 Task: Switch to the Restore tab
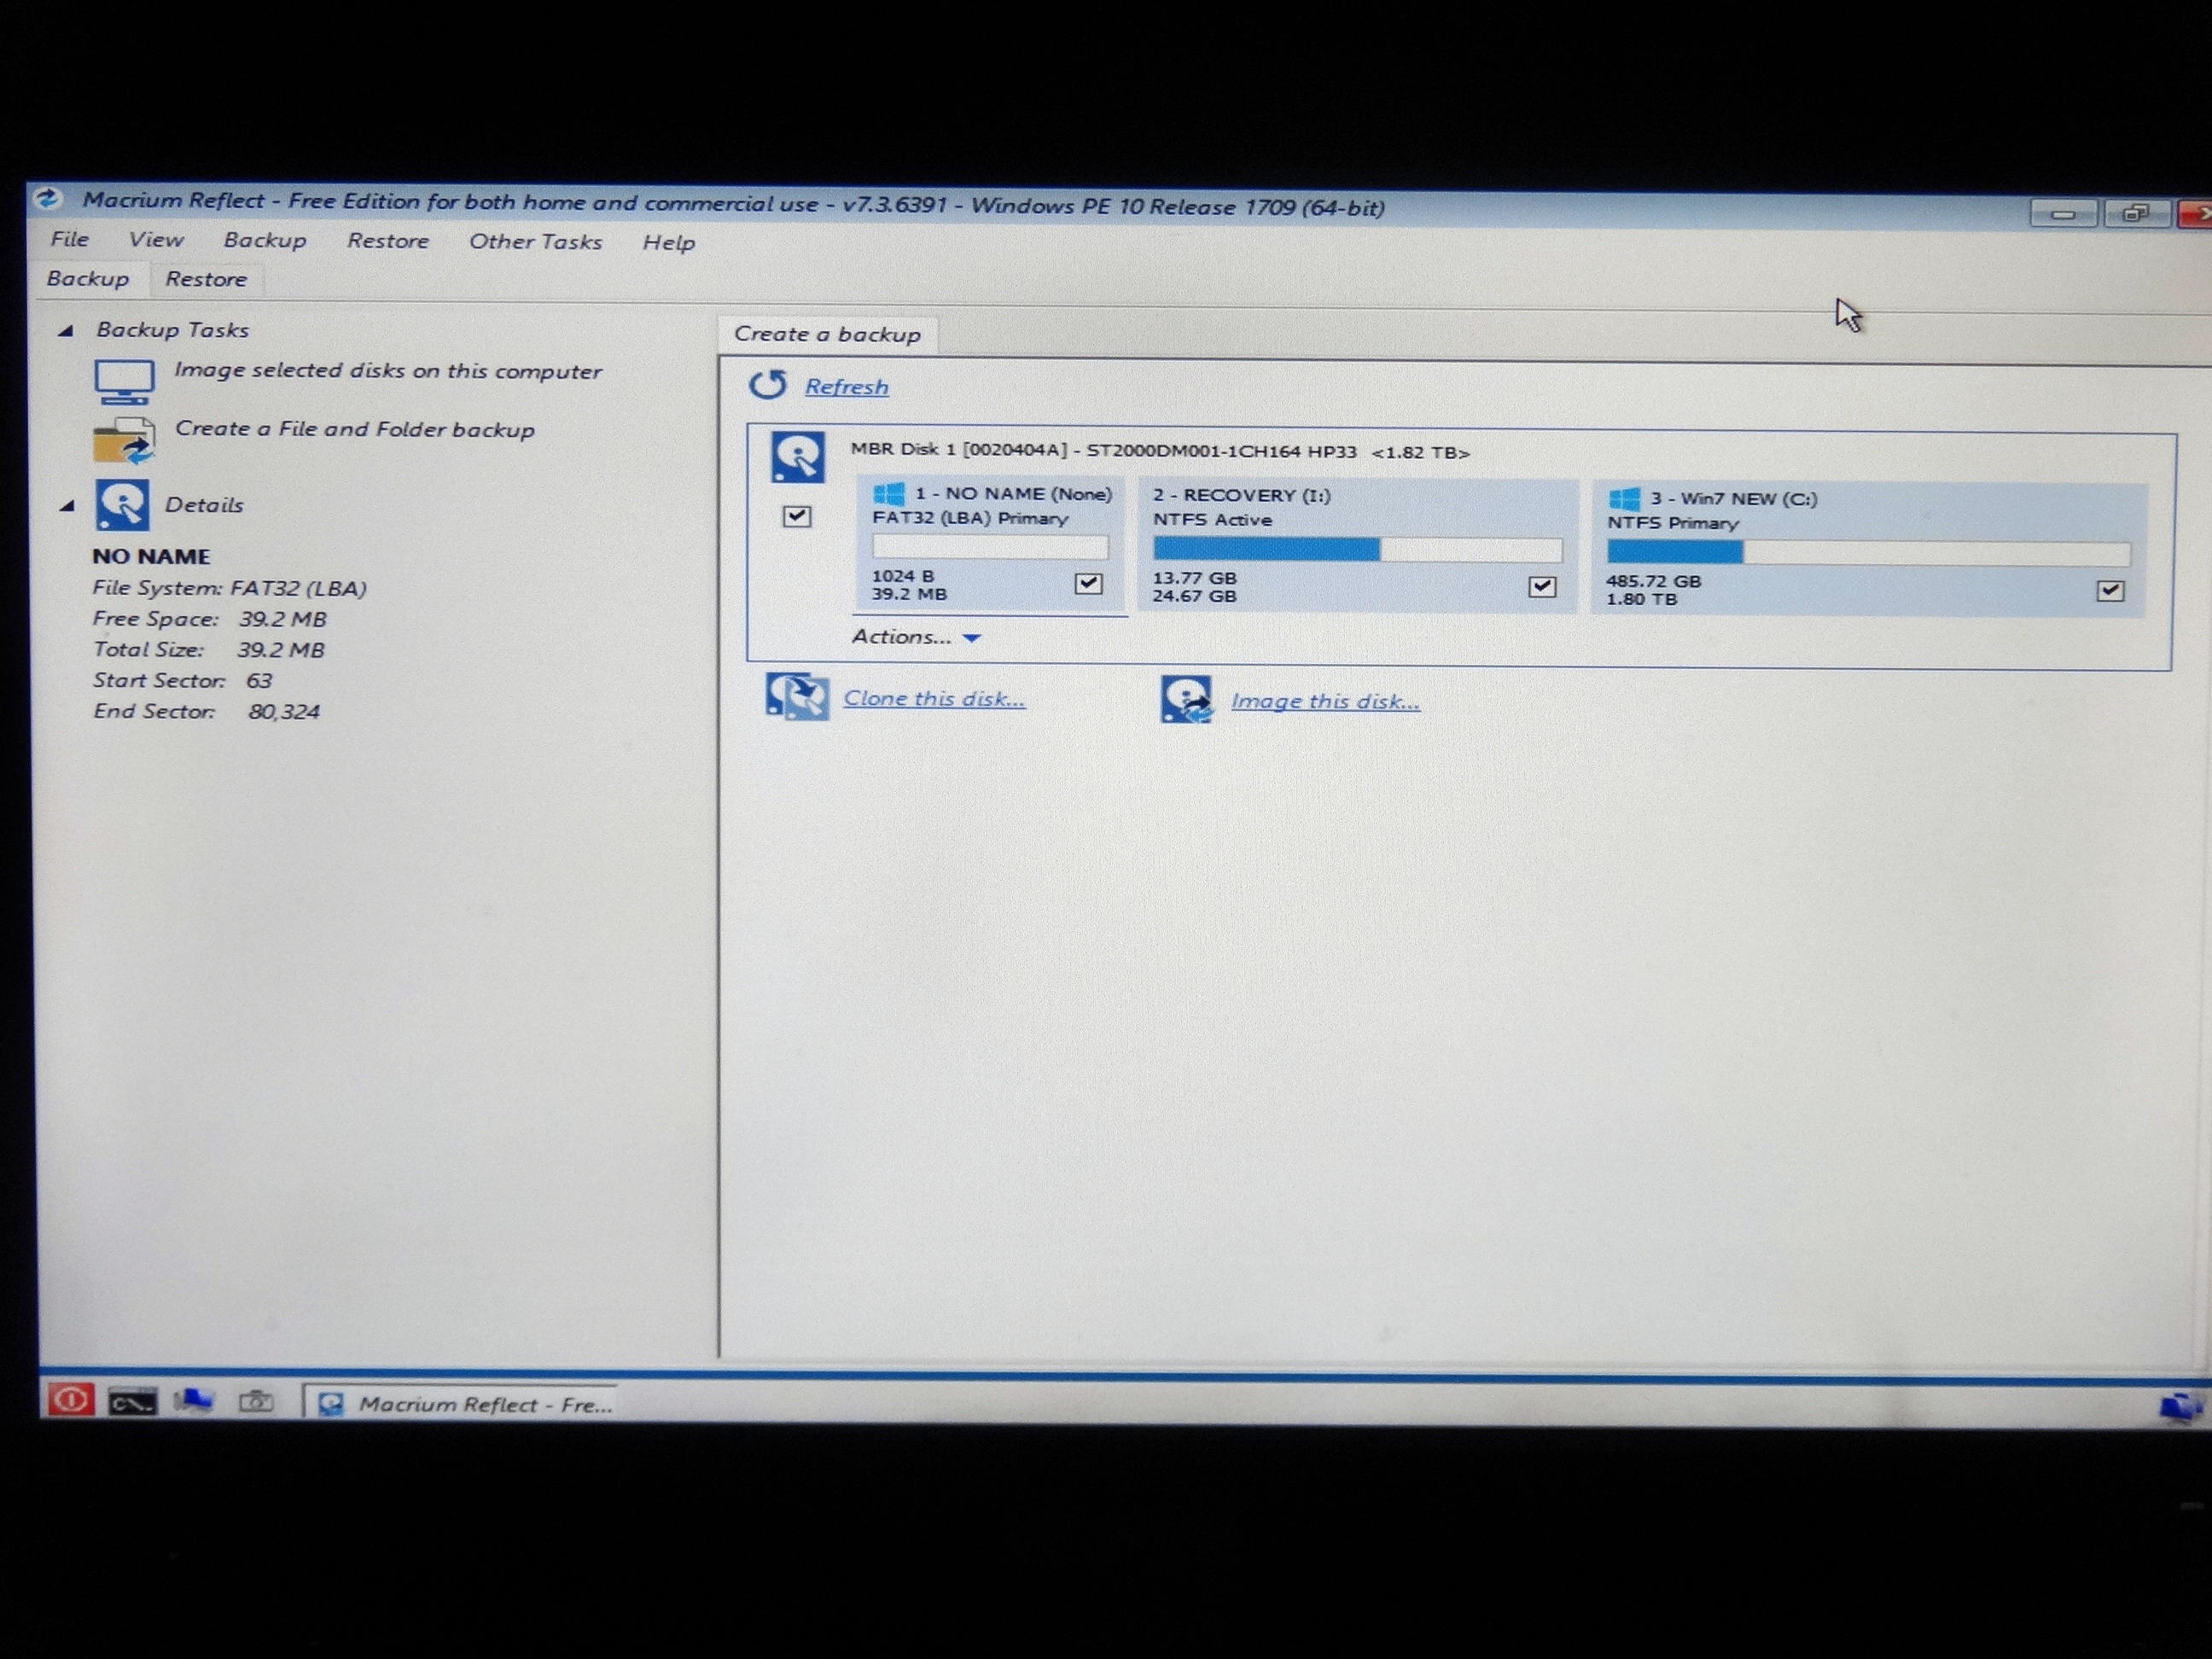(206, 279)
